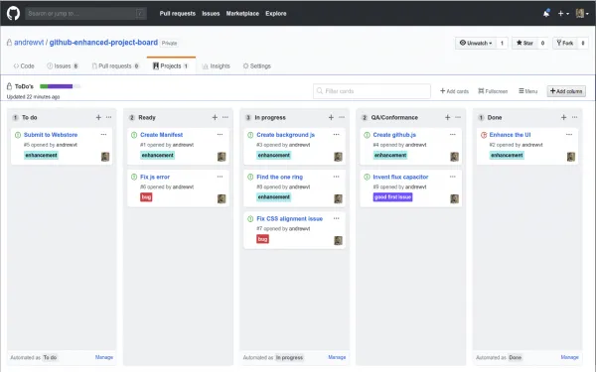Switch to the Code tab
Screen dimensions: 596x372
[x=24, y=66]
